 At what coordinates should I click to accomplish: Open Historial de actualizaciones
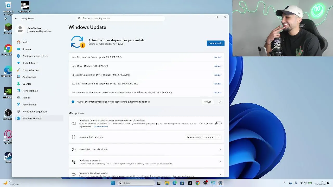pos(146,150)
